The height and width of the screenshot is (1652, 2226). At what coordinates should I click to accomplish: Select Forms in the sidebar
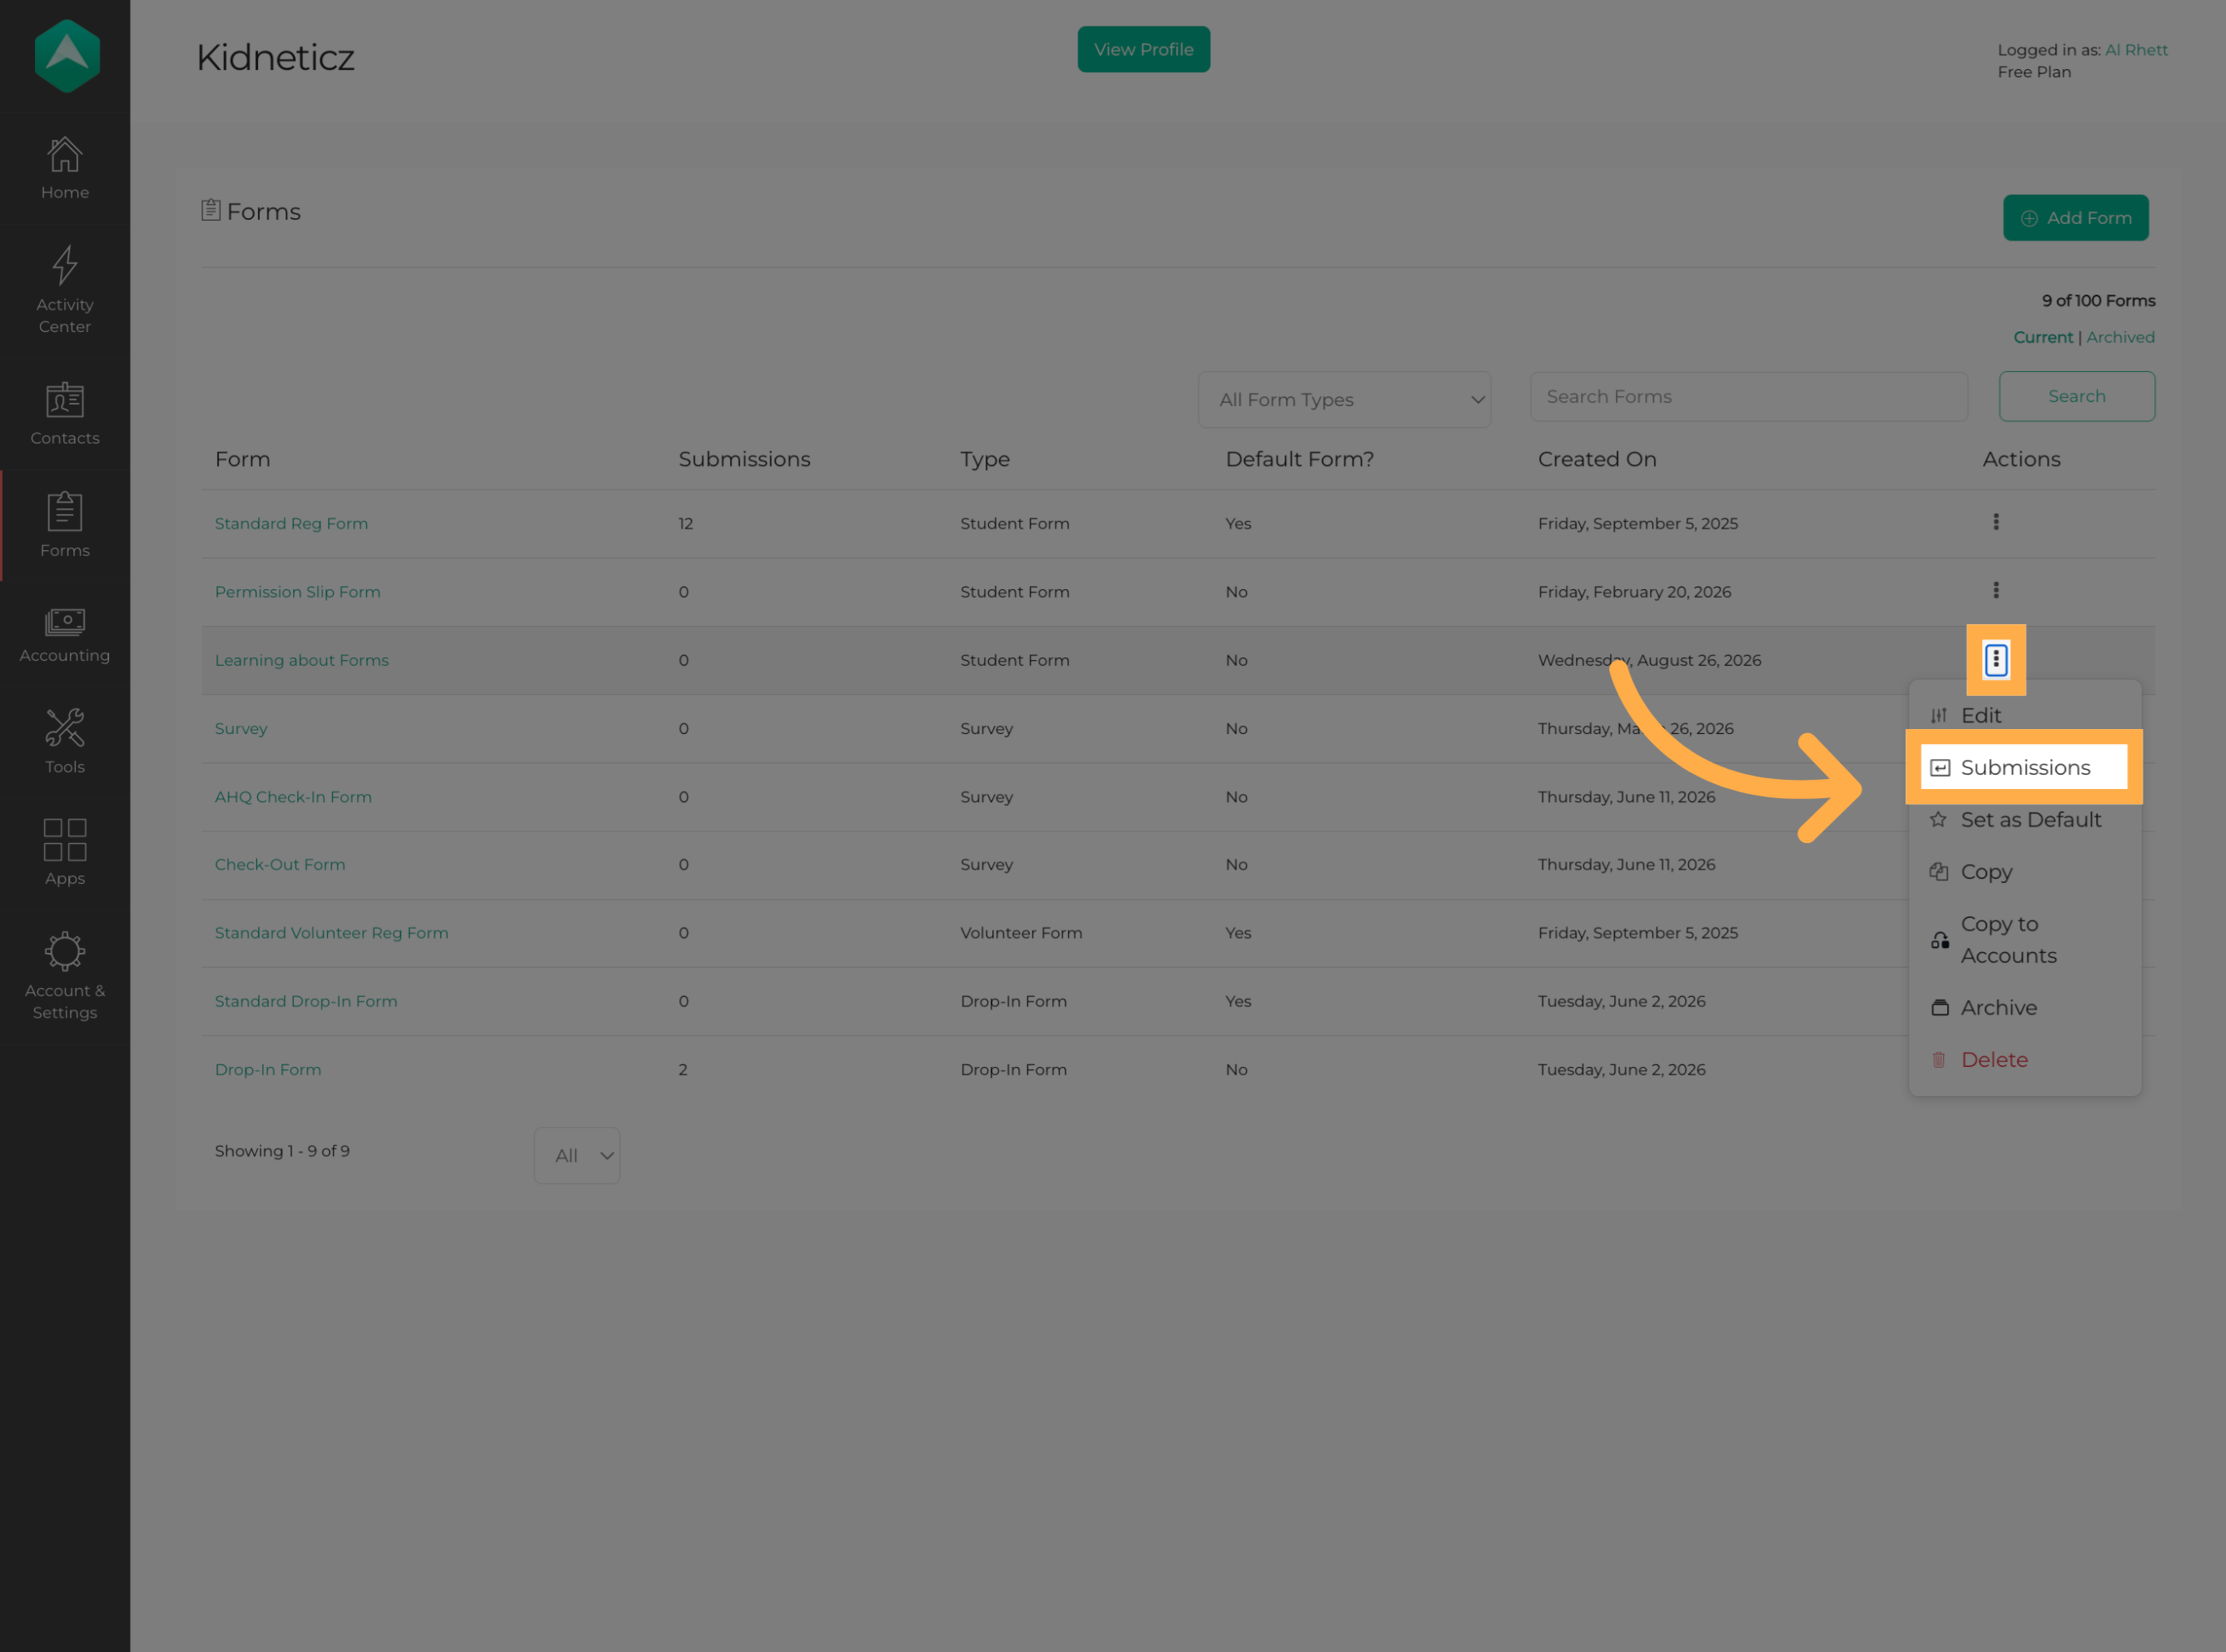coord(65,525)
